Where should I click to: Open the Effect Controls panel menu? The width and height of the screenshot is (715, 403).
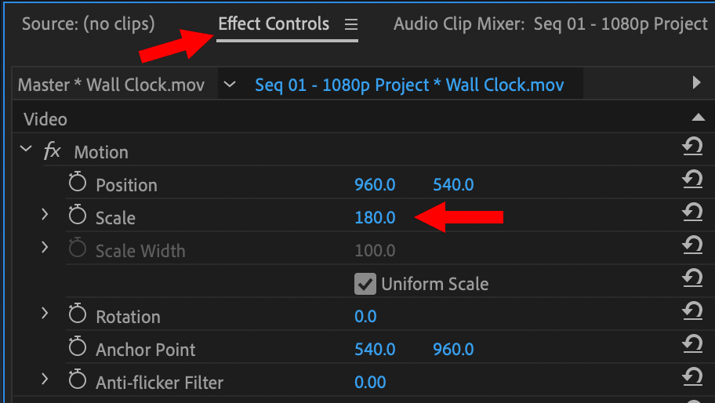tap(351, 24)
